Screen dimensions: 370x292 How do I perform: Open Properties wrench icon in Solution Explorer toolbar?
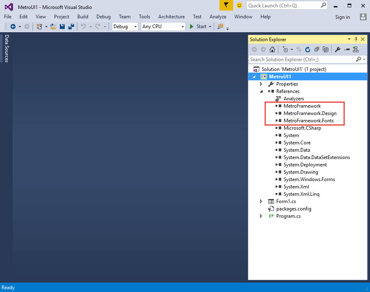tap(337, 49)
